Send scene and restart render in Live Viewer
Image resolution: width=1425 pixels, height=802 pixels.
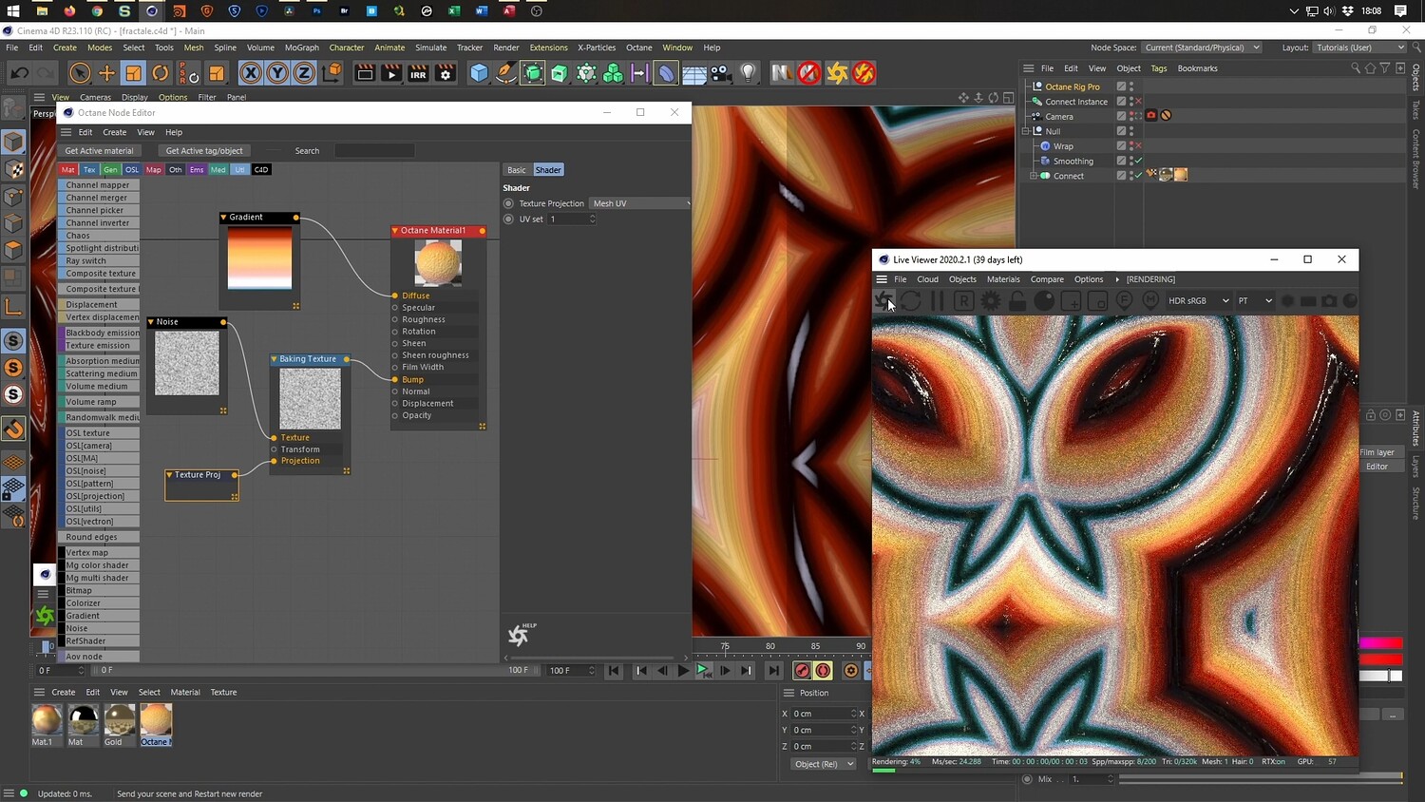coord(884,300)
